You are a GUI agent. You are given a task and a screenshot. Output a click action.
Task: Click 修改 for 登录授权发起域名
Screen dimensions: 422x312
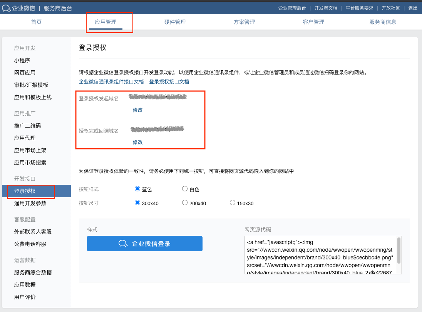[x=137, y=110]
